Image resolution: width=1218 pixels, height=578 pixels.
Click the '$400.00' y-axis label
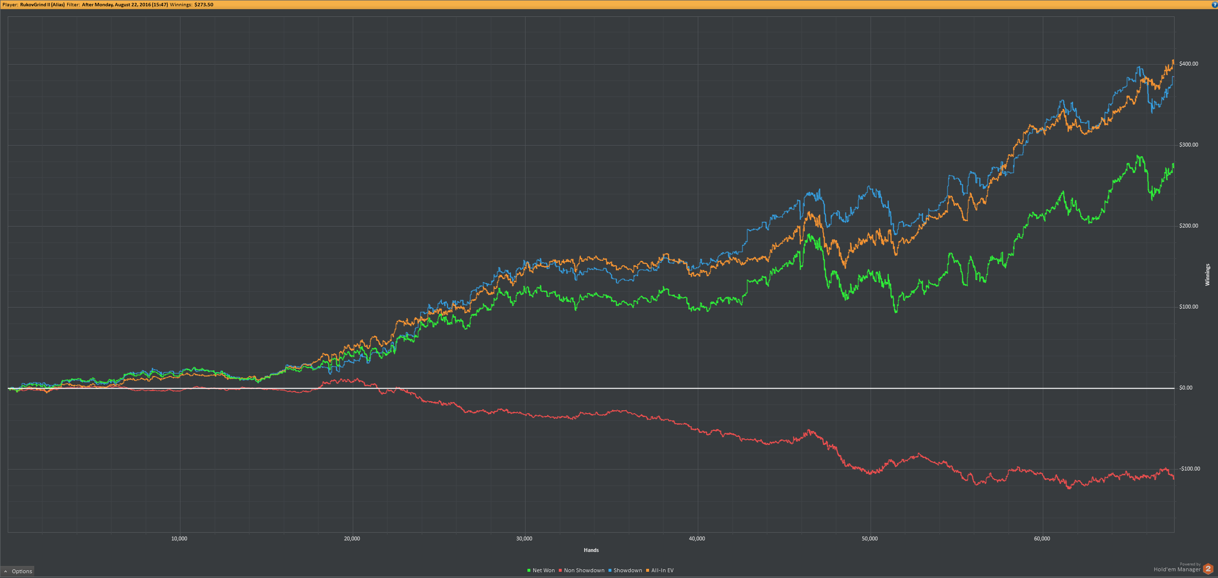point(1189,64)
